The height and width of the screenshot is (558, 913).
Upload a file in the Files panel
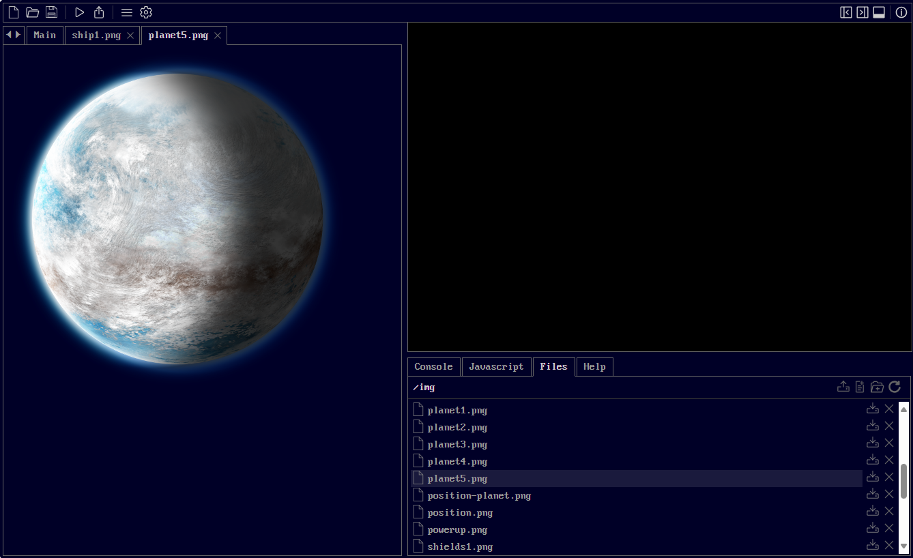pyautogui.click(x=843, y=387)
